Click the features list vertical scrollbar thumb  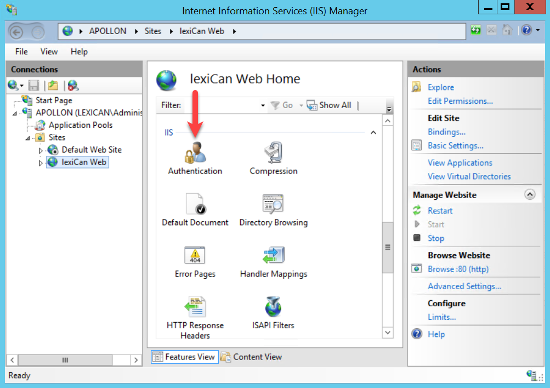(x=388, y=247)
